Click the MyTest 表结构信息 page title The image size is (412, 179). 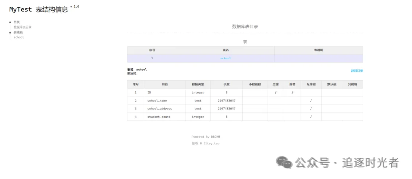pos(39,10)
